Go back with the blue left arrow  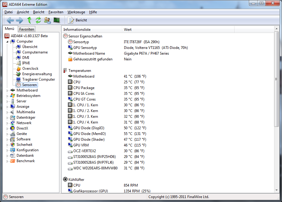[10, 20]
